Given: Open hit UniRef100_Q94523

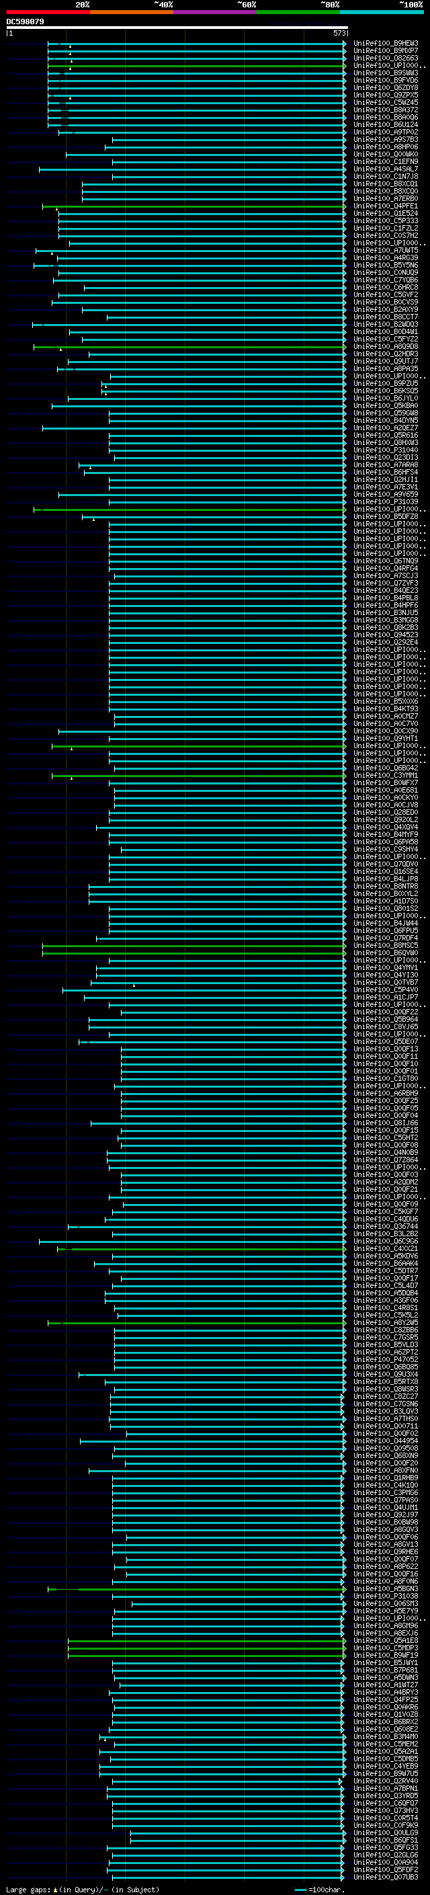Looking at the screenshot, I should point(386,635).
